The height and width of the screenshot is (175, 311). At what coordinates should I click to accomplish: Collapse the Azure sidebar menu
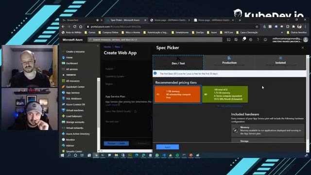(x=98, y=46)
